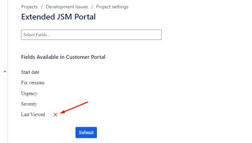Remove the Last Viewed field with red X
This screenshot has height=143, width=252.
55,115
